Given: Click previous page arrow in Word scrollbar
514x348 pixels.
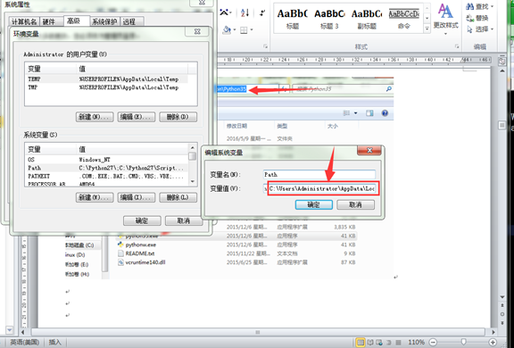Looking at the screenshot, I should 502,305.
